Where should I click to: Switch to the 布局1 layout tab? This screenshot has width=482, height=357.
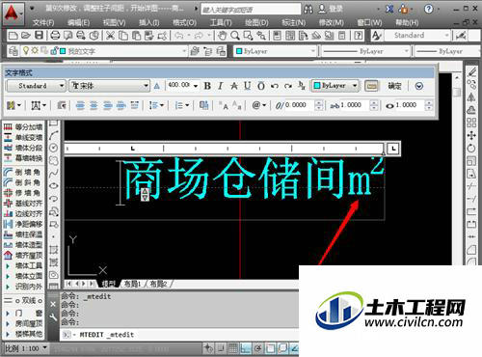(132, 284)
